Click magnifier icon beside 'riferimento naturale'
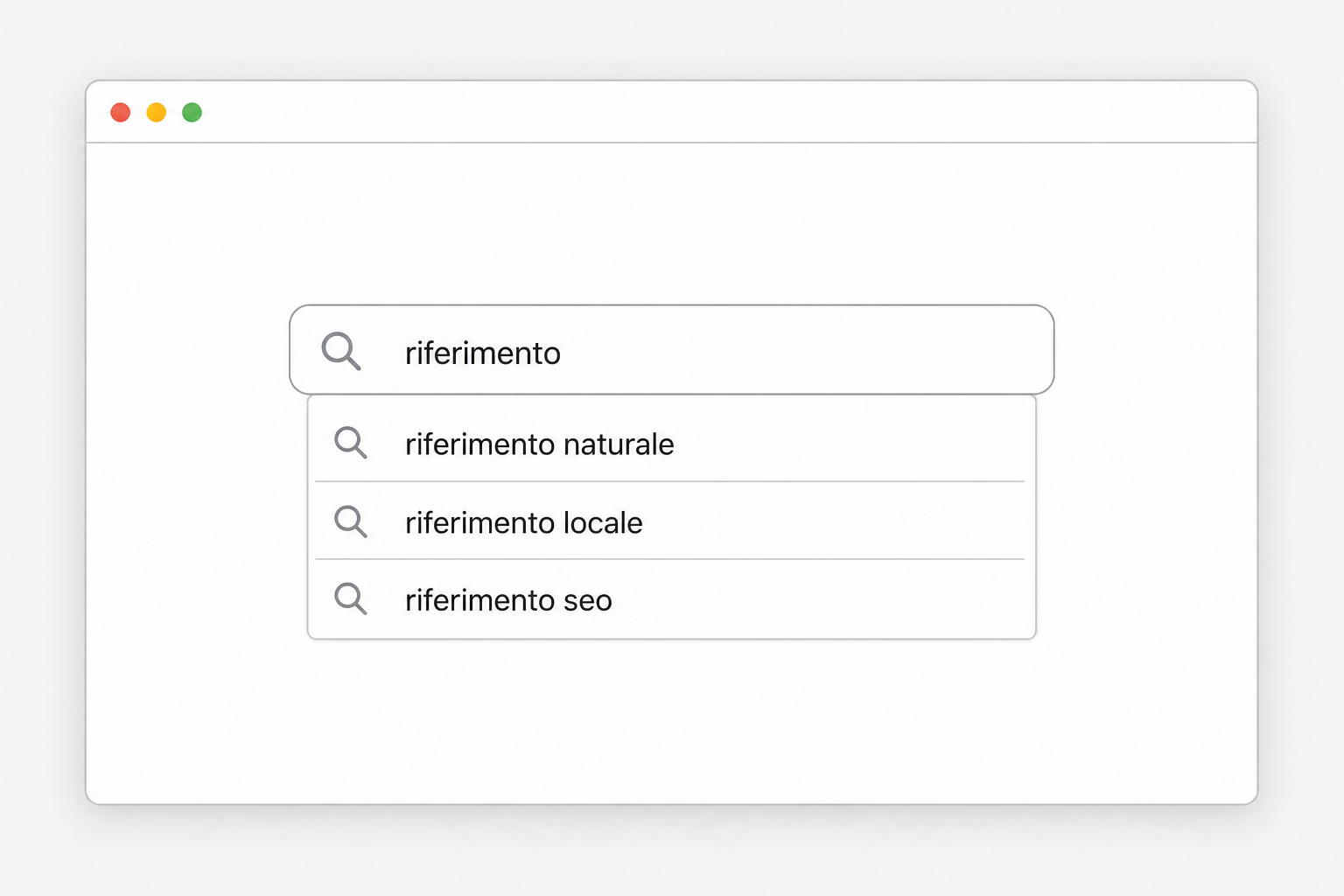Screen dimensions: 1344x896 coord(351,443)
